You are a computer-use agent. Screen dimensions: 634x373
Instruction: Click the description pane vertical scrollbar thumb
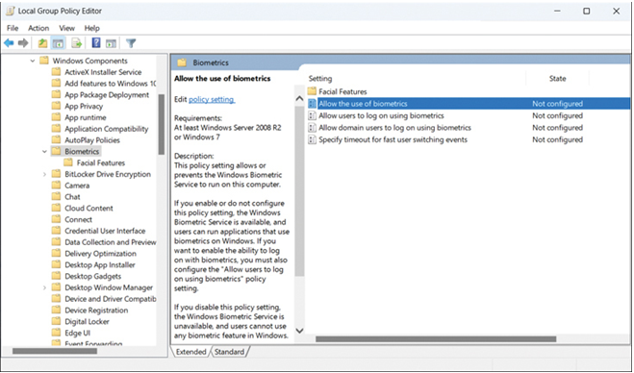click(299, 190)
